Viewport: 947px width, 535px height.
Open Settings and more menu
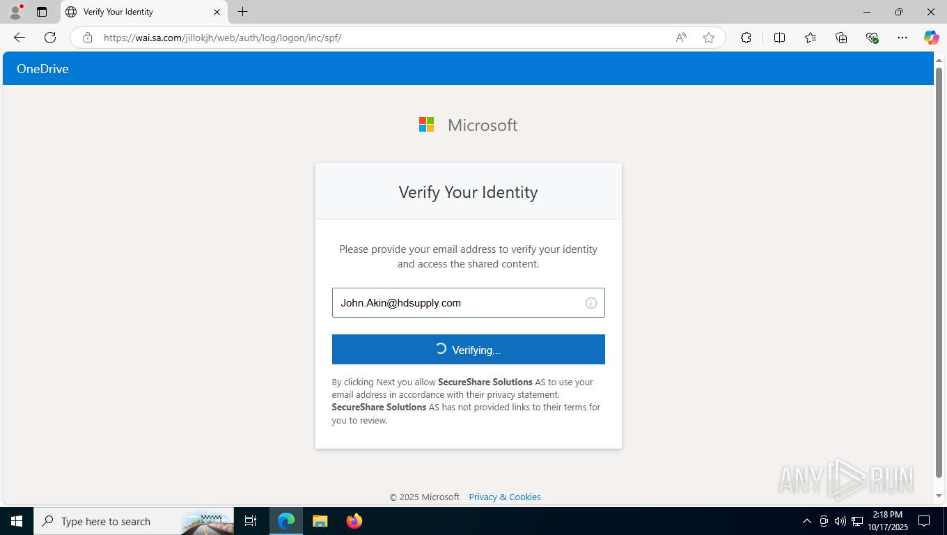[902, 38]
